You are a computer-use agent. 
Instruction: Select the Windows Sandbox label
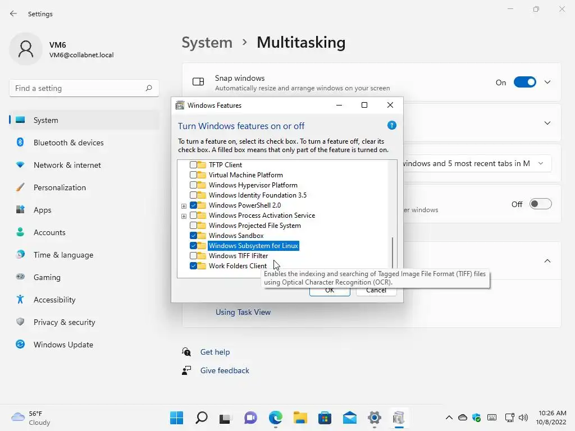[236, 235]
